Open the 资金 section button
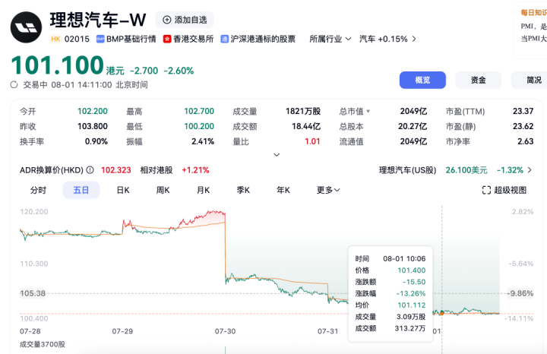The image size is (547, 354). click(479, 81)
